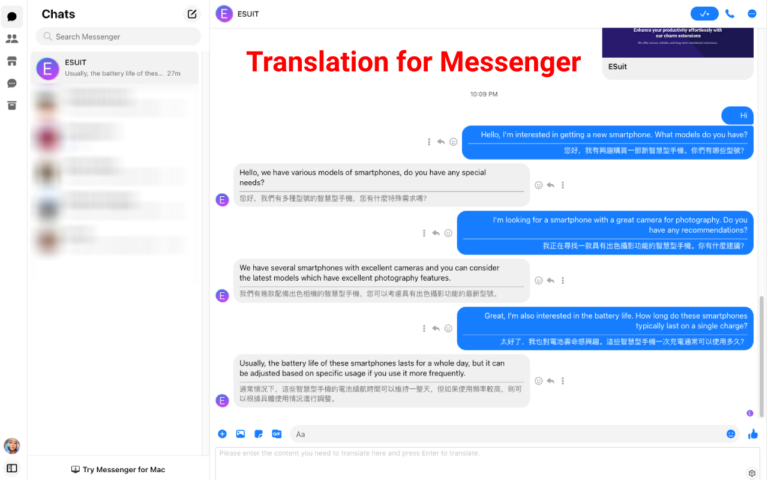
Task: Open the translation extension settings gear
Action: 752,473
